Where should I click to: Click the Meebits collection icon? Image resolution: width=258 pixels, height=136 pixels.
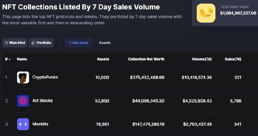click(23, 124)
